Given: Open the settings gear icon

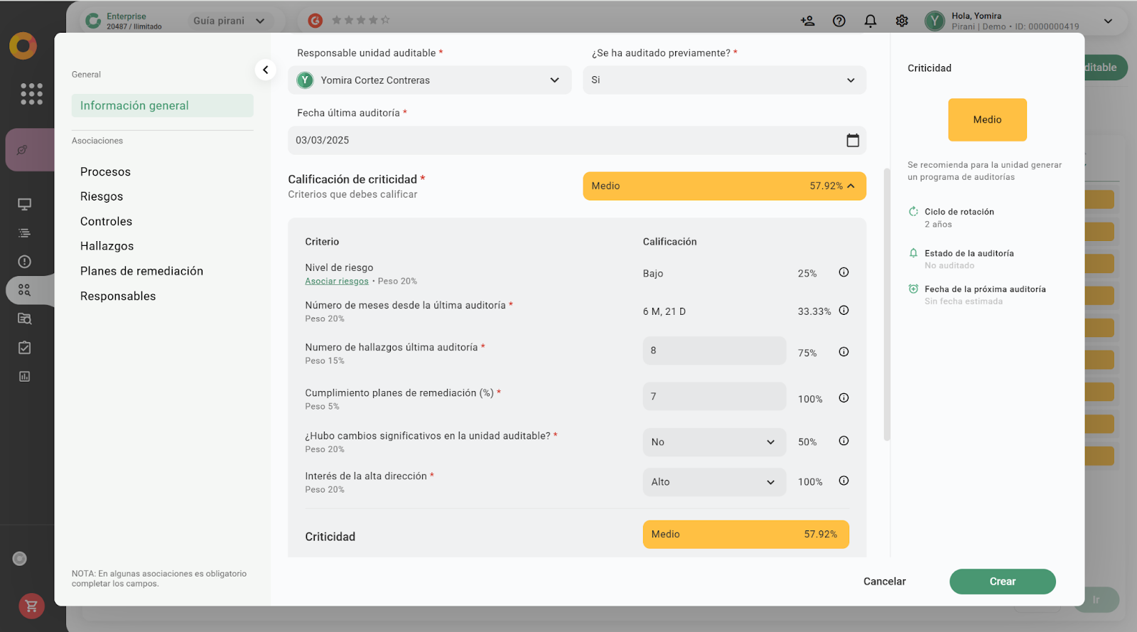Looking at the screenshot, I should click(x=902, y=21).
